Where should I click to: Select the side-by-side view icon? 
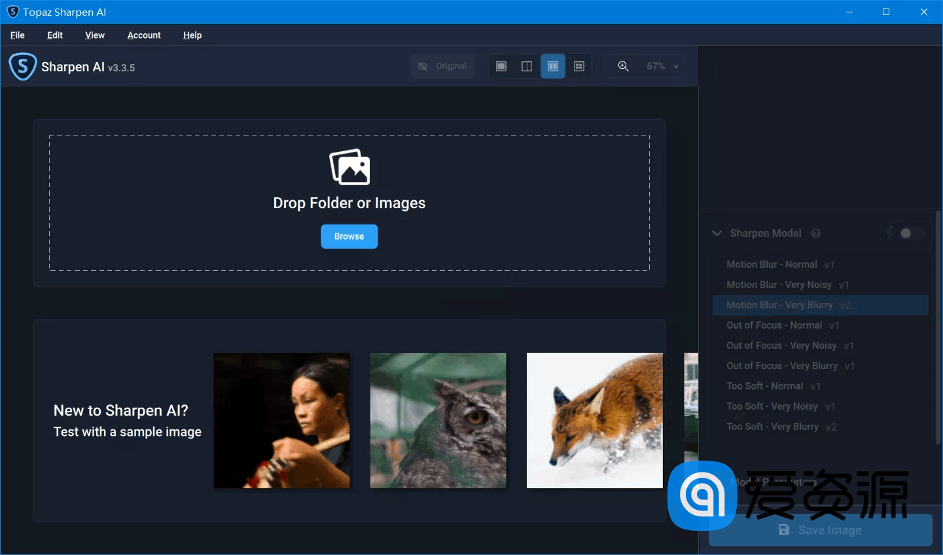point(553,65)
